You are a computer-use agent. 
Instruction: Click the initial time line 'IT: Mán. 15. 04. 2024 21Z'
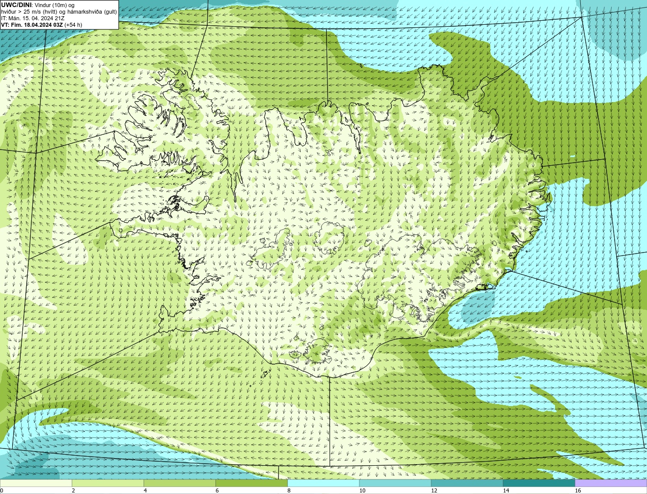tap(33, 18)
